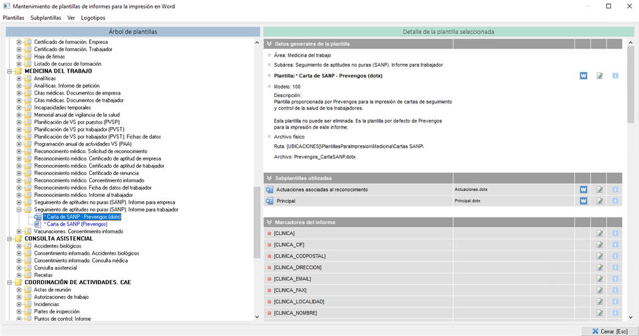Edit the [CLINICA_CIF] marker
This screenshot has width=639, height=336.
coord(600,245)
